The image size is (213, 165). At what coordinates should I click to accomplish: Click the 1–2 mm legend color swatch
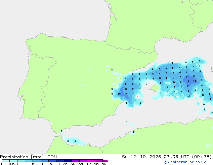point(21,161)
